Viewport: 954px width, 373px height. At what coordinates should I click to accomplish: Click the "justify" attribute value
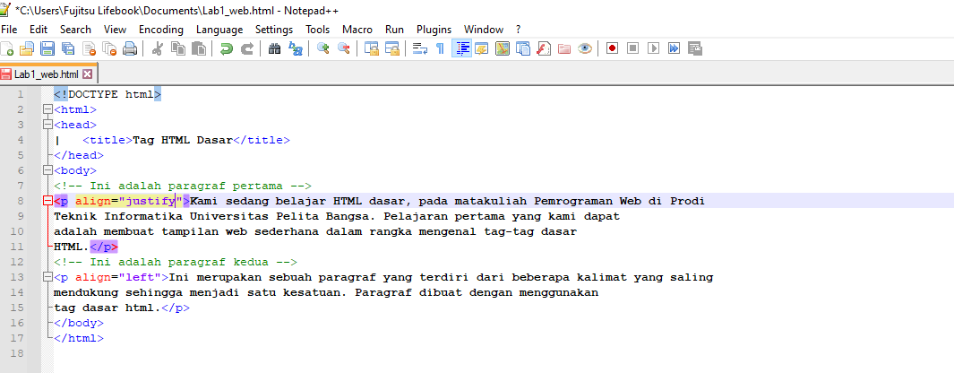pos(150,201)
